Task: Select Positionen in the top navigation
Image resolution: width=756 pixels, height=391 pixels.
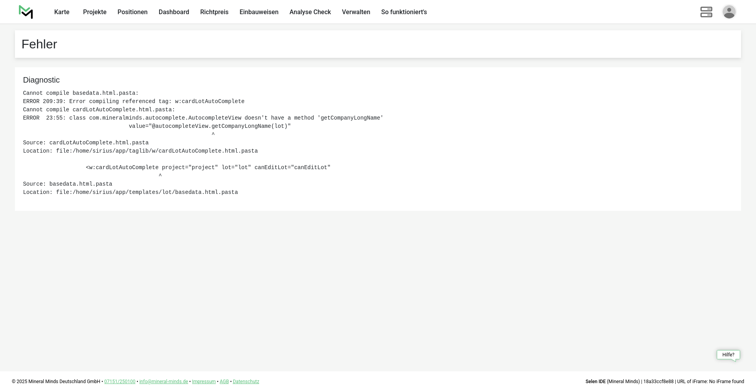Action: [x=132, y=12]
